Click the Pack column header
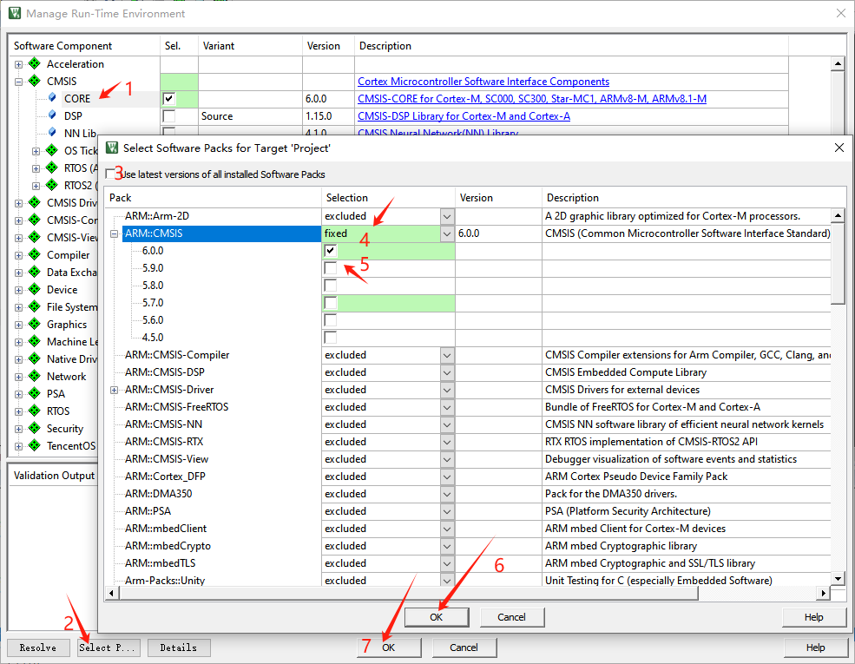This screenshot has width=855, height=664. pyautogui.click(x=214, y=197)
